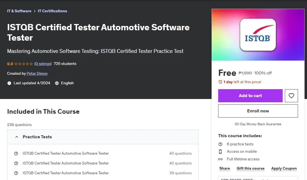Click infinity icon beside Full lifetime access
This screenshot has width=307, height=180.
click(x=220, y=159)
